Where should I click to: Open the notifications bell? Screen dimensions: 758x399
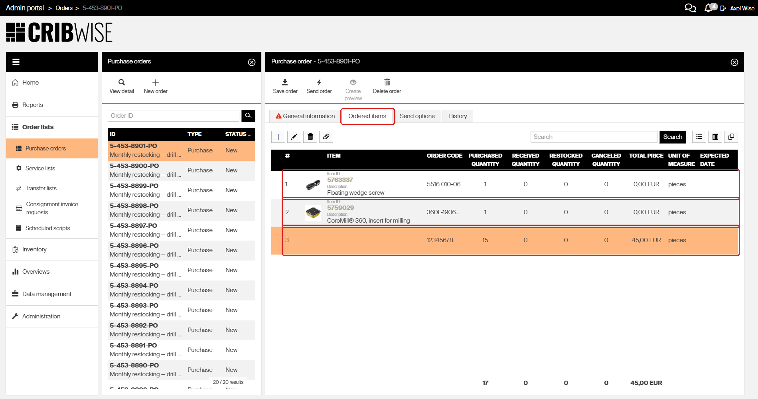pyautogui.click(x=709, y=8)
